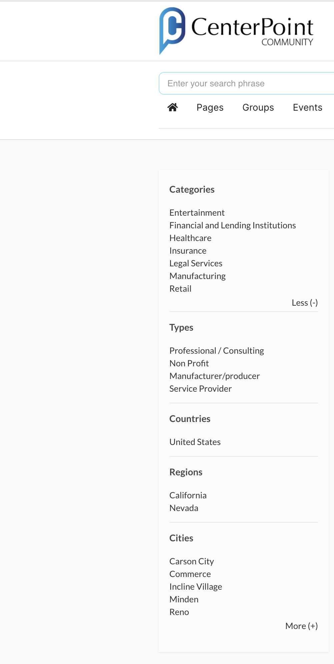Collapse categories with Less (-)
The width and height of the screenshot is (334, 664).
pos(304,303)
